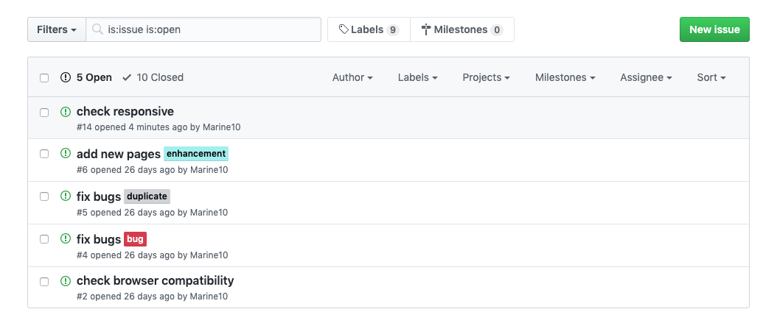
Task: Open issue 'fix bugs' labeled bug
Action: pyautogui.click(x=99, y=239)
